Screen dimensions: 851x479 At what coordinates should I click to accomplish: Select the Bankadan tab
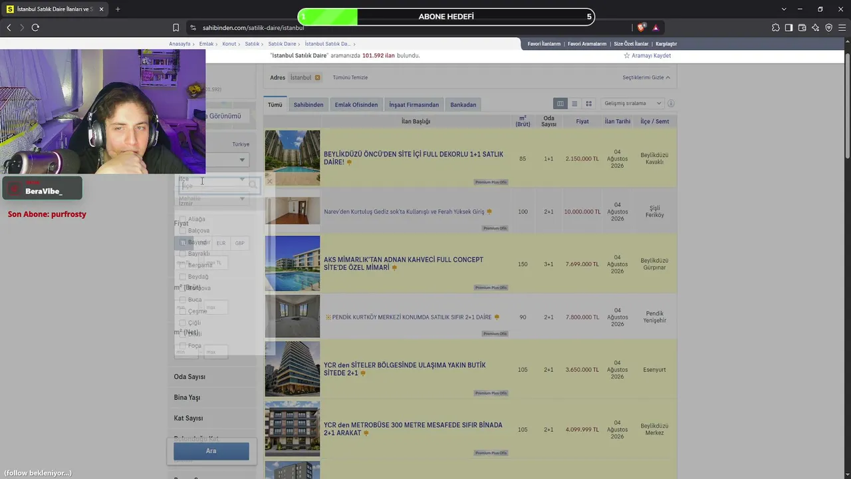tap(463, 104)
